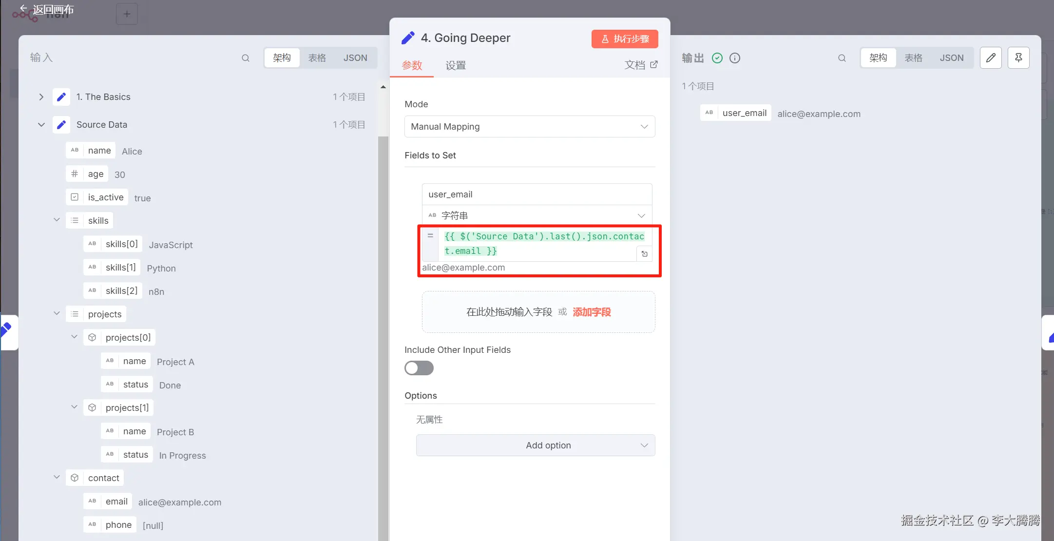Click the output edit pencil icon

(x=991, y=58)
